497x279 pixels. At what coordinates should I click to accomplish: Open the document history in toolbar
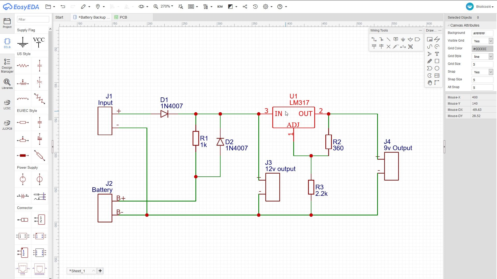[x=255, y=6]
